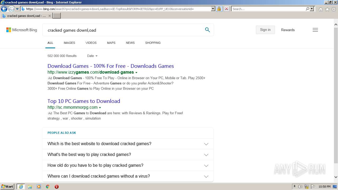Close the current browser tab
Viewport: 338px width, 190px height.
pos(50,16)
